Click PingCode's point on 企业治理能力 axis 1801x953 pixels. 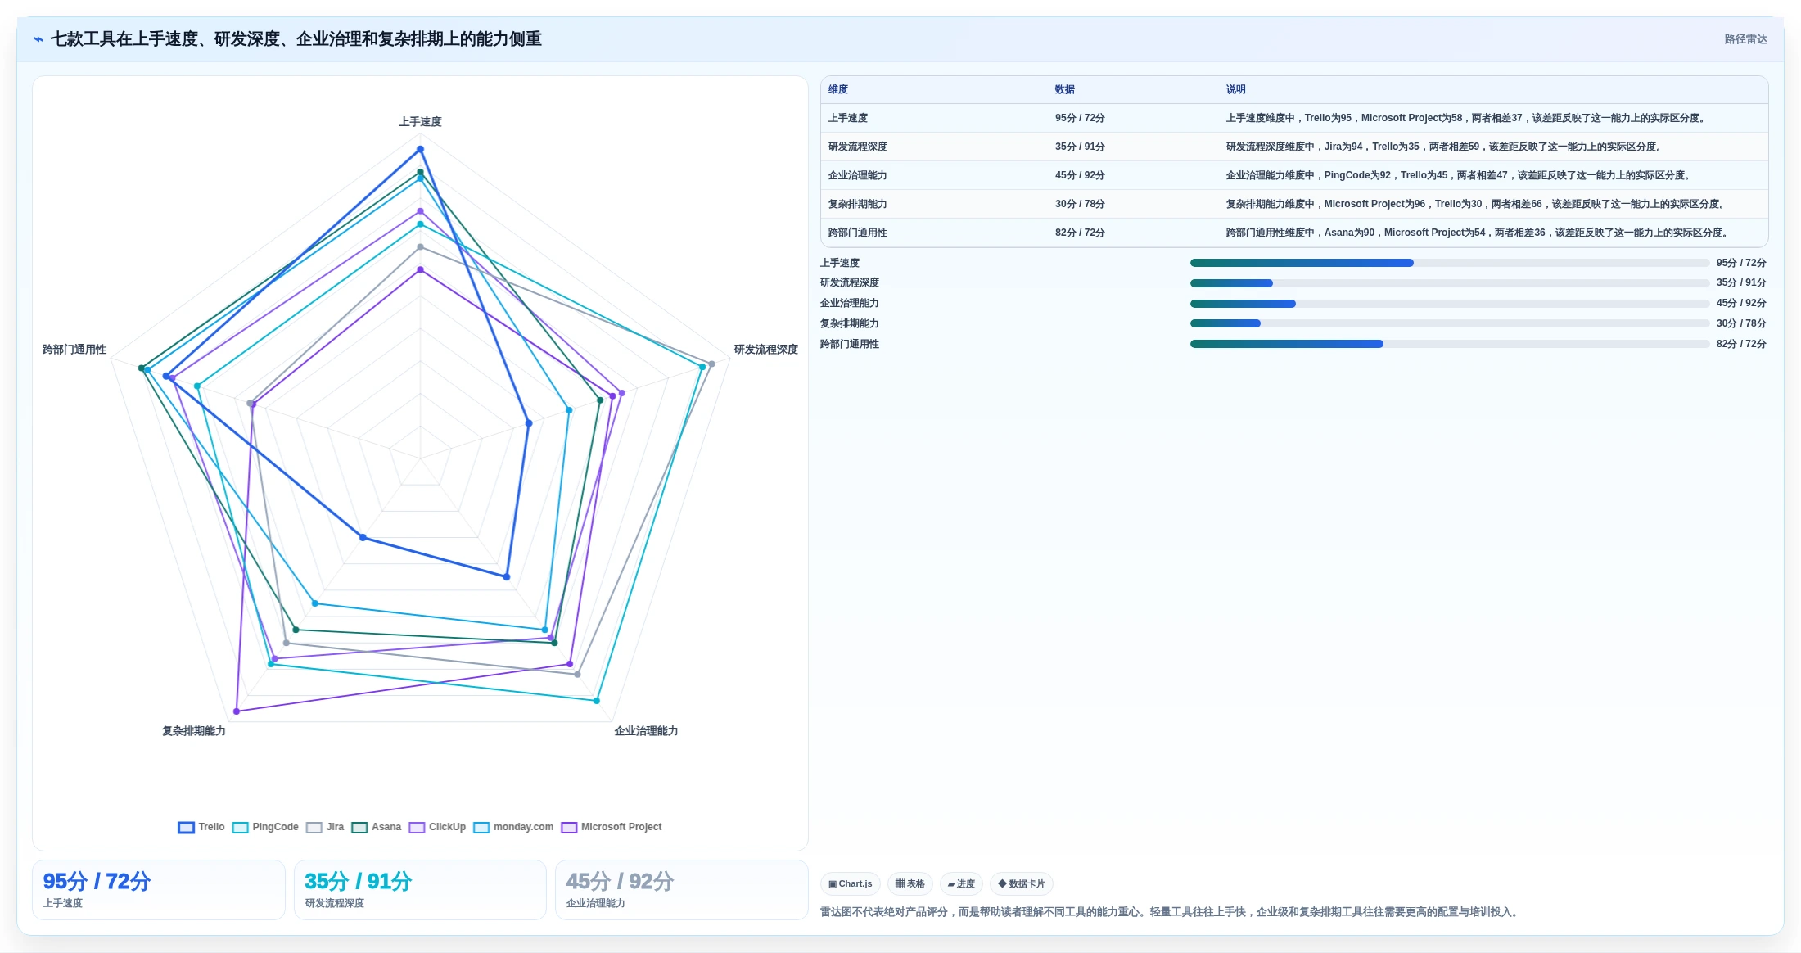point(597,701)
